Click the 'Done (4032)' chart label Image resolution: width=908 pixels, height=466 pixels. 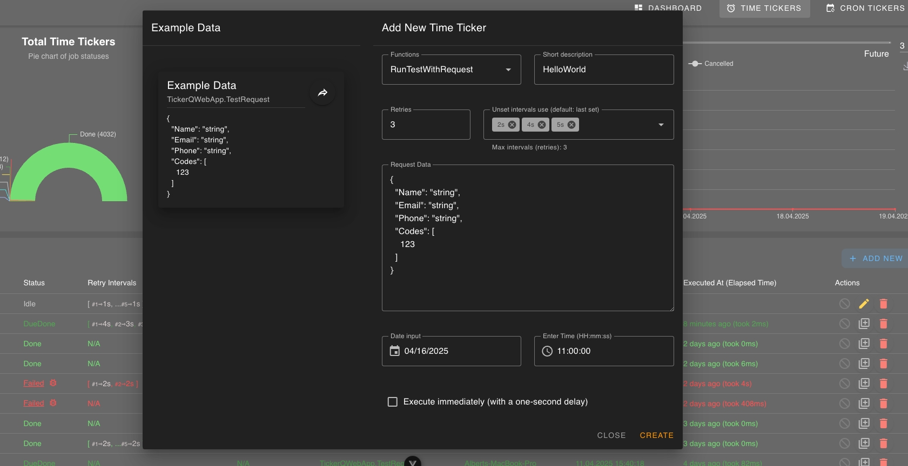(98, 134)
